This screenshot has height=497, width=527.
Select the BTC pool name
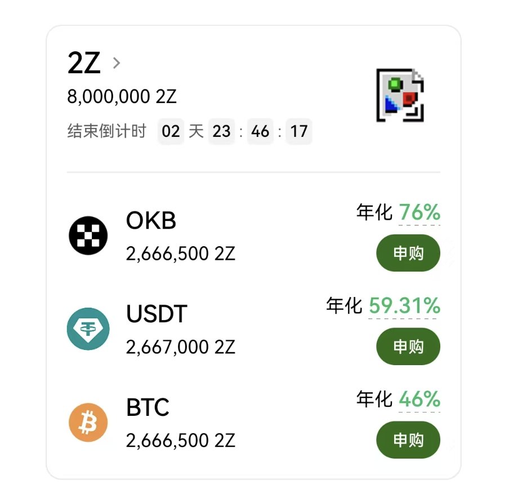click(x=148, y=408)
